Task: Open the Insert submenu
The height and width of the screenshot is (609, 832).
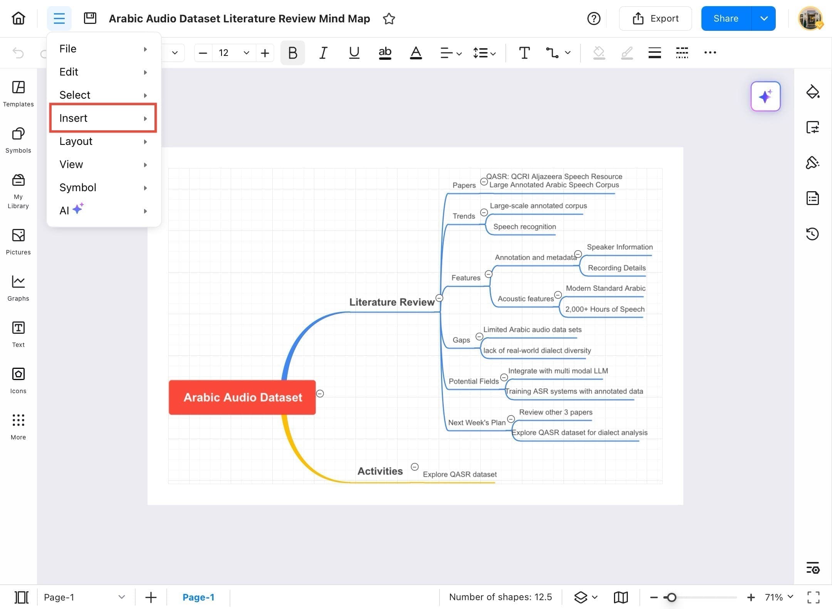Action: [102, 118]
